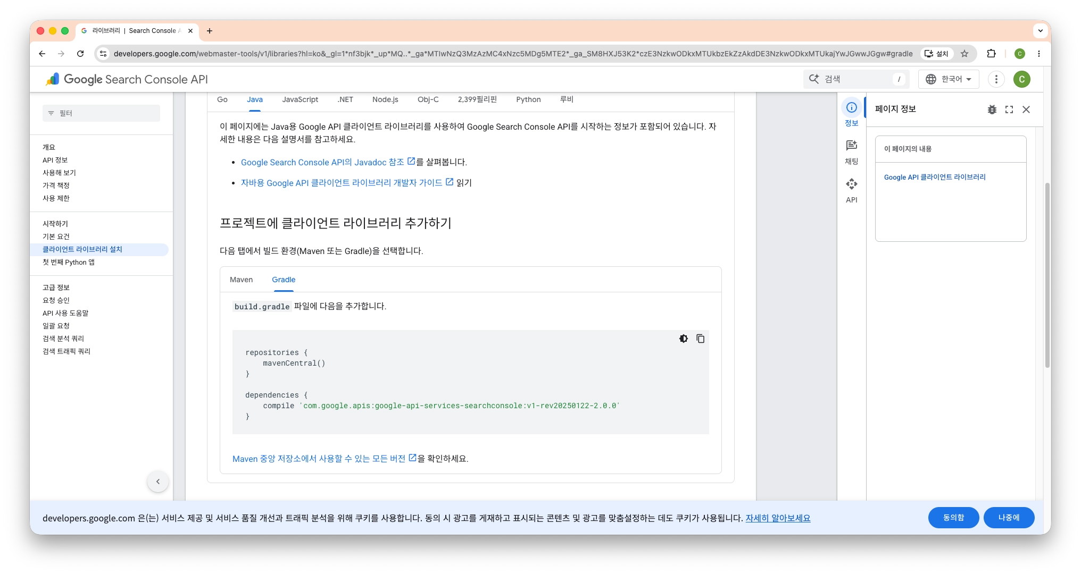Open 사용 제한 in sidebar
Screen dimensions: 1081x574
point(56,198)
